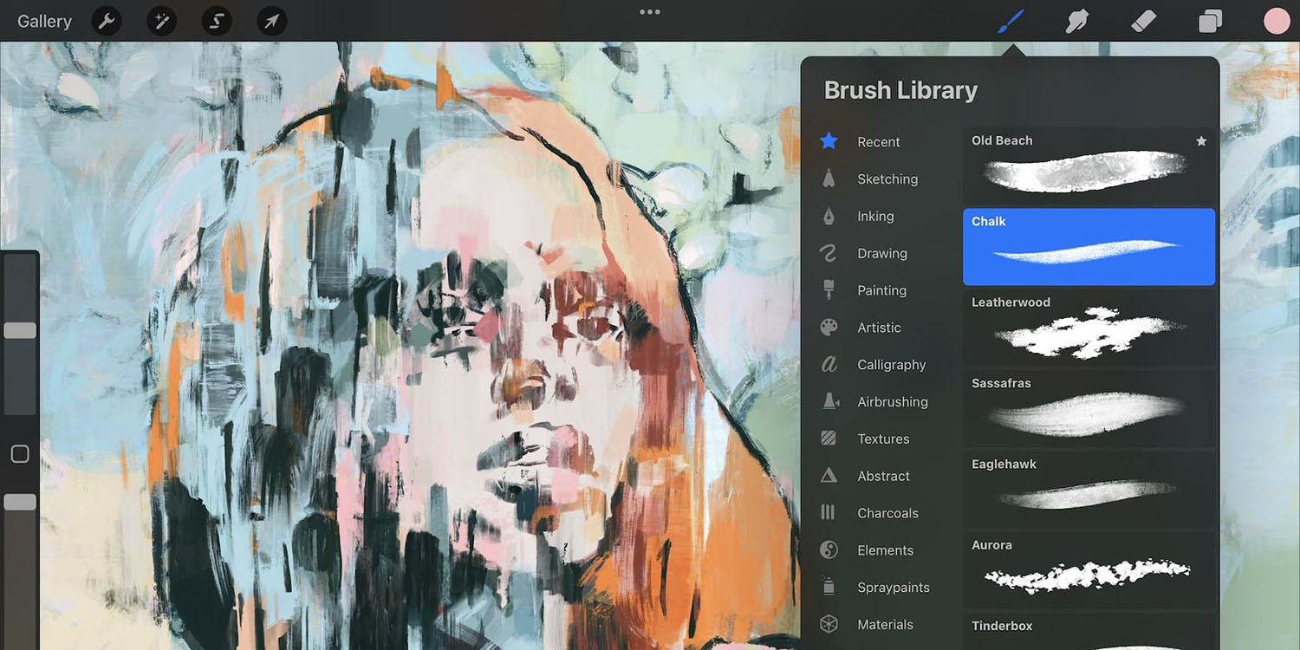Return to the Gallery
Screen dimensions: 1300x650
(x=43, y=20)
